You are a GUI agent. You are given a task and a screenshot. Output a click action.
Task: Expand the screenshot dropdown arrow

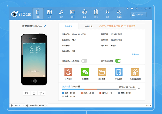tap(29, 93)
